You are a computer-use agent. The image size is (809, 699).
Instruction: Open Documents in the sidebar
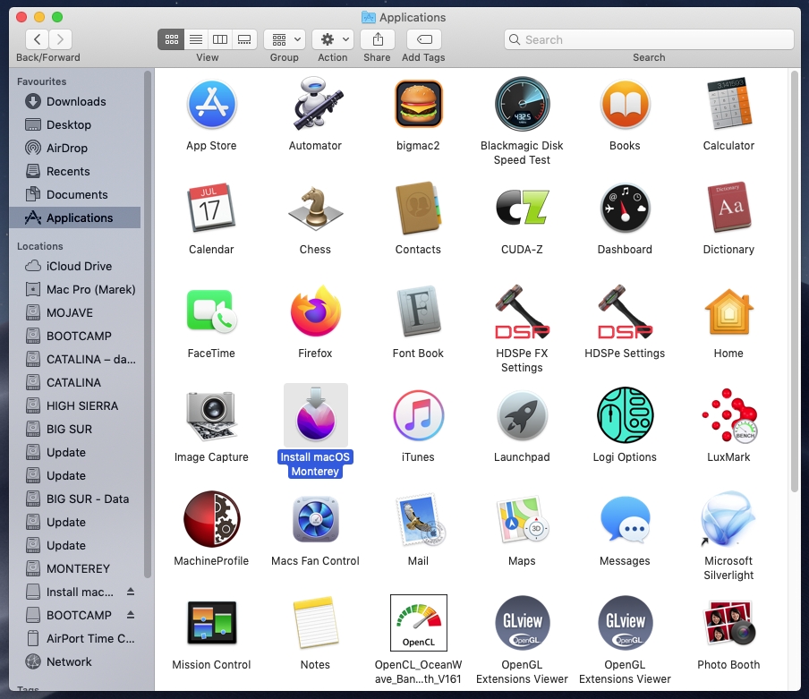pos(75,194)
